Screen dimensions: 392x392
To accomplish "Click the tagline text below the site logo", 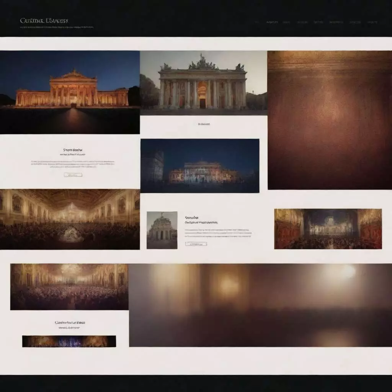I will (x=57, y=27).
